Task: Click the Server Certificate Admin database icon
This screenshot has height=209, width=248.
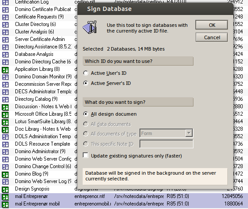Action: pyautogui.click(x=5, y=40)
